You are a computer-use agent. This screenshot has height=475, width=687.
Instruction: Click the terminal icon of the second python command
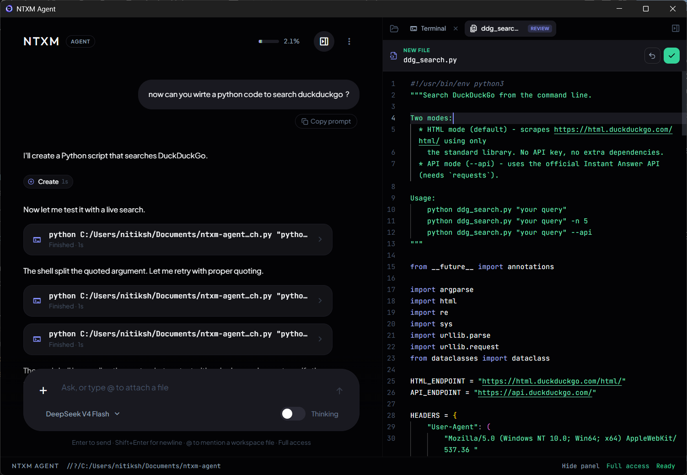pyautogui.click(x=37, y=301)
